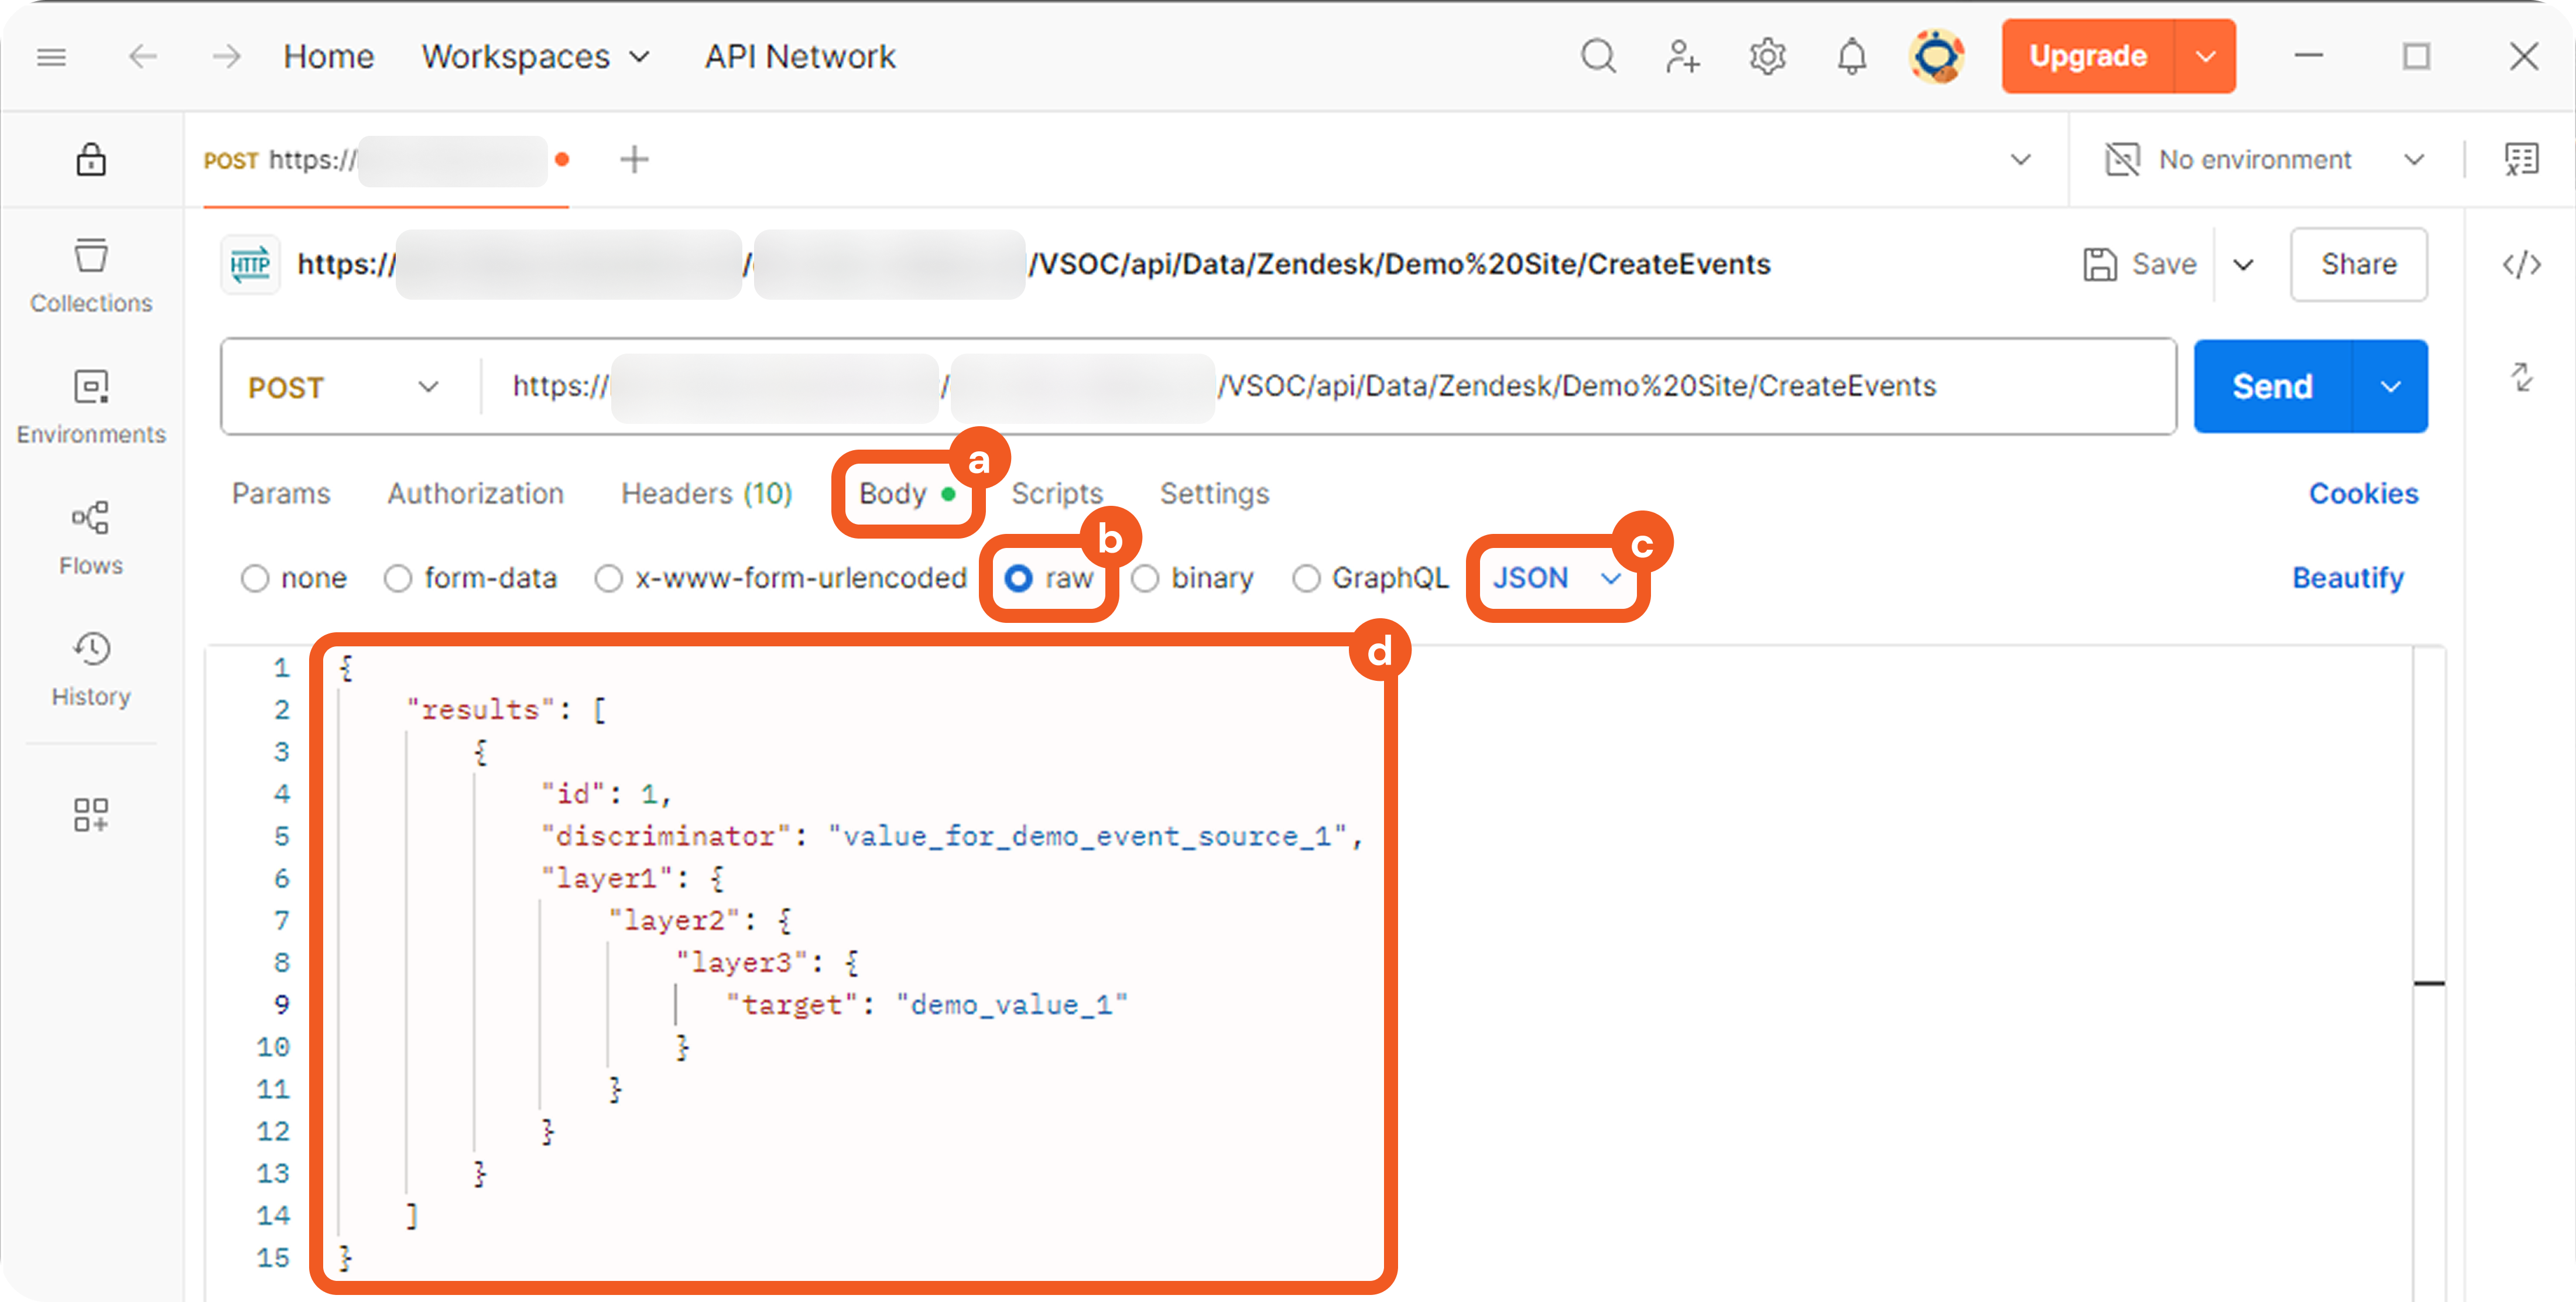This screenshot has height=1302, width=2576.
Task: Switch to the Headers (10) tab
Action: point(706,493)
